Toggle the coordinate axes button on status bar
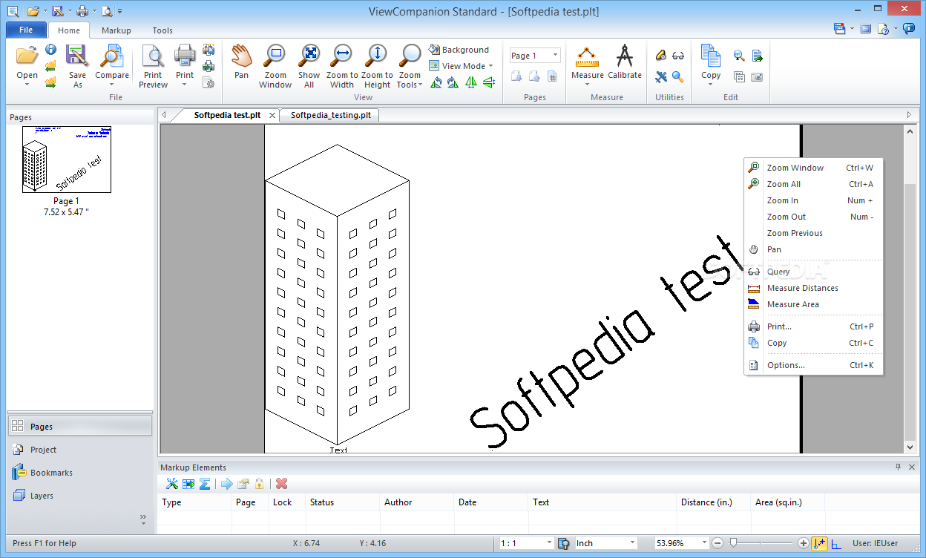 [x=837, y=544]
